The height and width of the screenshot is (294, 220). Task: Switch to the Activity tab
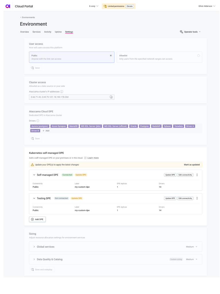click(48, 32)
